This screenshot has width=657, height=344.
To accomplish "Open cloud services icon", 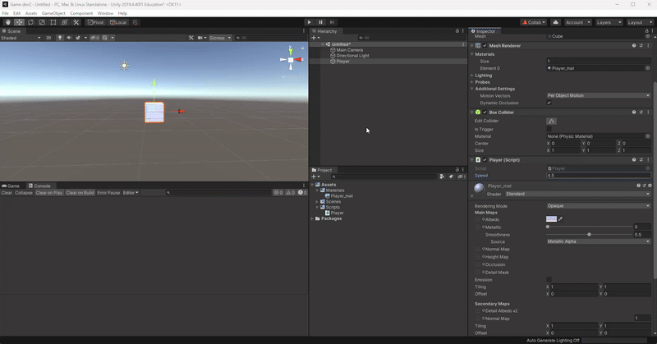I will tap(556, 22).
